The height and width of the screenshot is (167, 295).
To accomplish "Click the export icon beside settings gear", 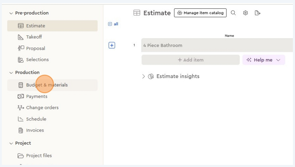I will (257, 13).
